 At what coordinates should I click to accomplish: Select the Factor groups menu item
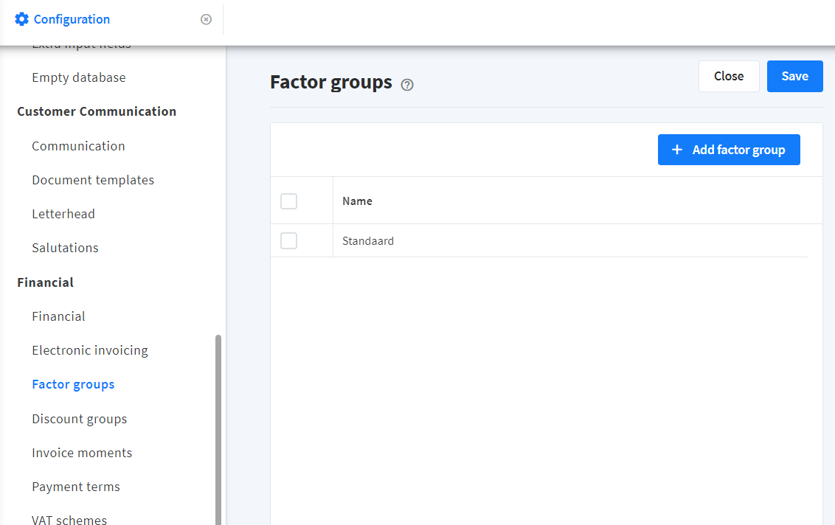[73, 384]
